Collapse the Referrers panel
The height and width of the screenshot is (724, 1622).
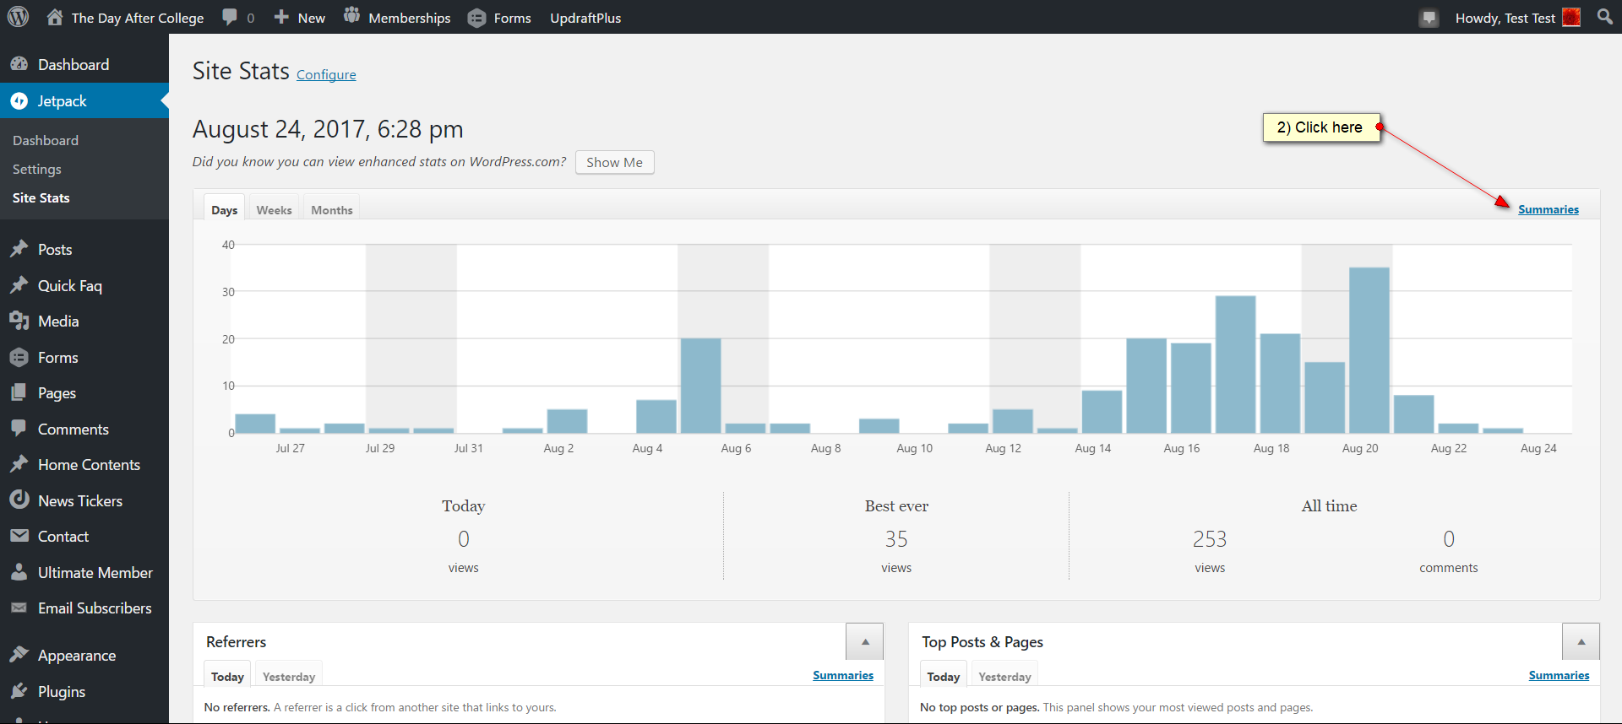click(x=864, y=642)
